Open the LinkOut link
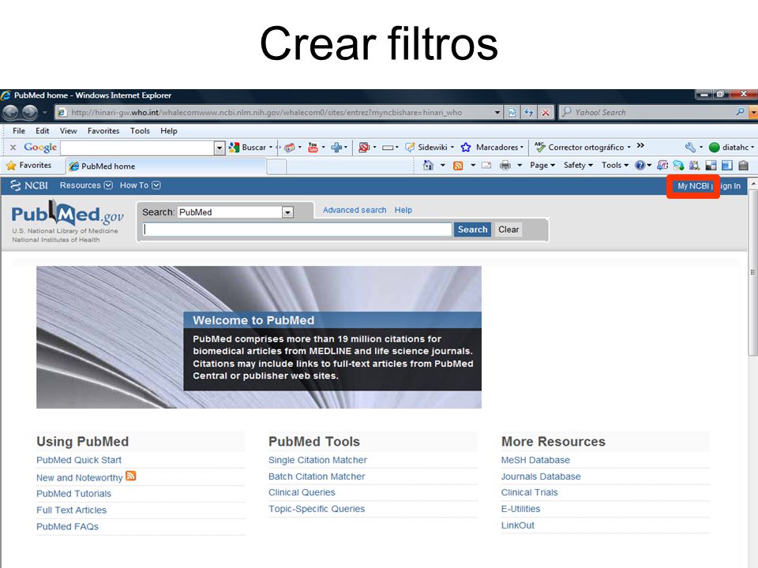Screen dimensions: 758x568 [517, 525]
